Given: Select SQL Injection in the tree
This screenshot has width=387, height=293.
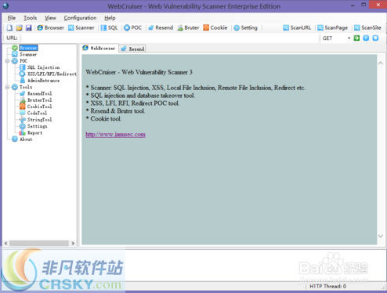Looking at the screenshot, I should pyautogui.click(x=43, y=67).
